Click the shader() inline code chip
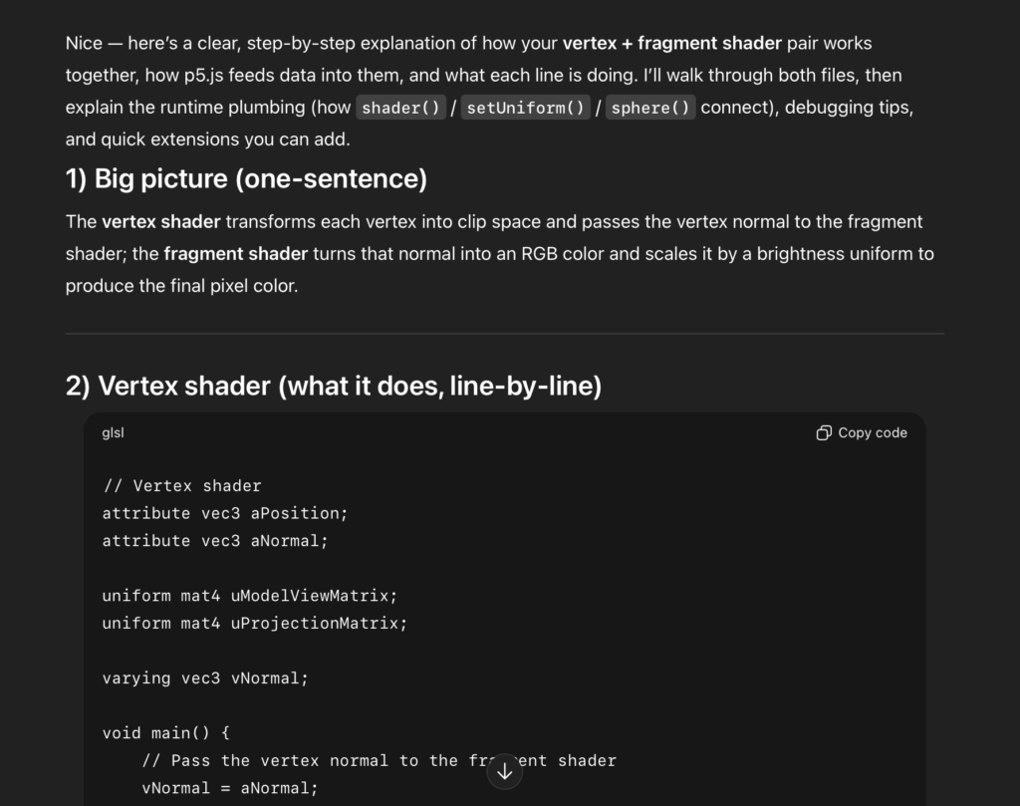The width and height of the screenshot is (1020, 806). (401, 108)
